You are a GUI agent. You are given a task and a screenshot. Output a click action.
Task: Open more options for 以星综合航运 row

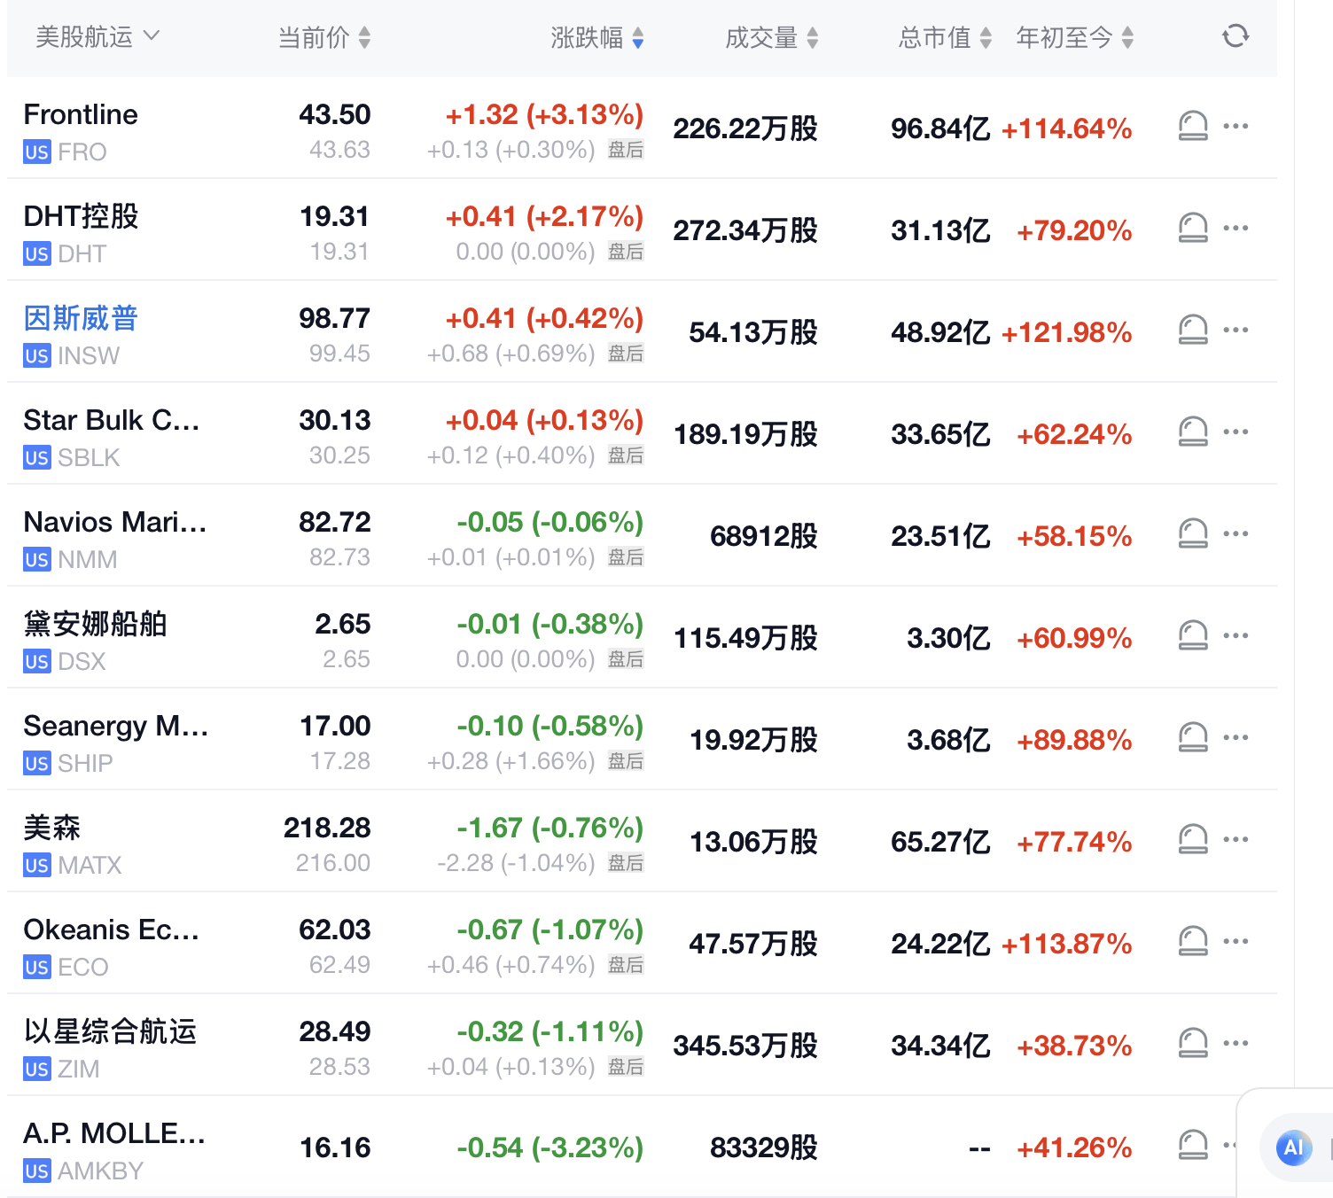point(1236,1043)
